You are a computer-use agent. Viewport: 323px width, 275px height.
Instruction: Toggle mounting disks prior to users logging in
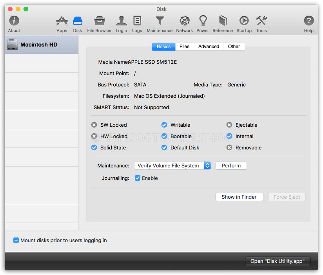16,240
